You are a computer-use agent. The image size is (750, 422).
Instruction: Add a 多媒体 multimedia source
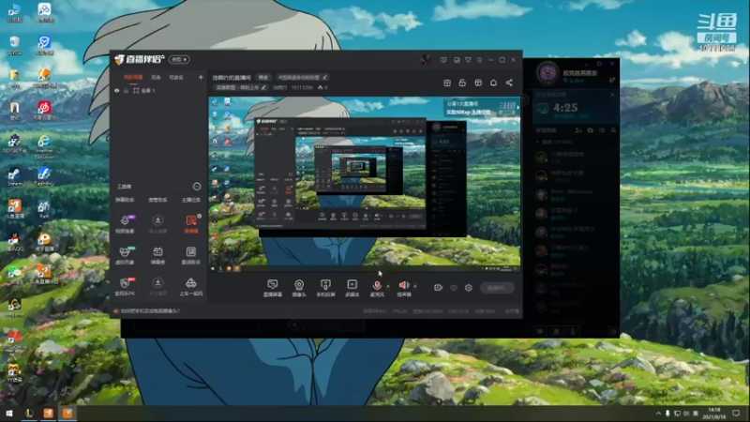click(x=352, y=288)
